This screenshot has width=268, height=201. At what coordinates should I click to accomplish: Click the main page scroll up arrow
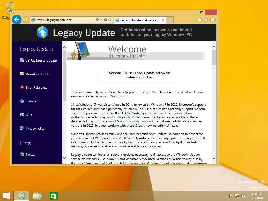pyautogui.click(x=214, y=47)
